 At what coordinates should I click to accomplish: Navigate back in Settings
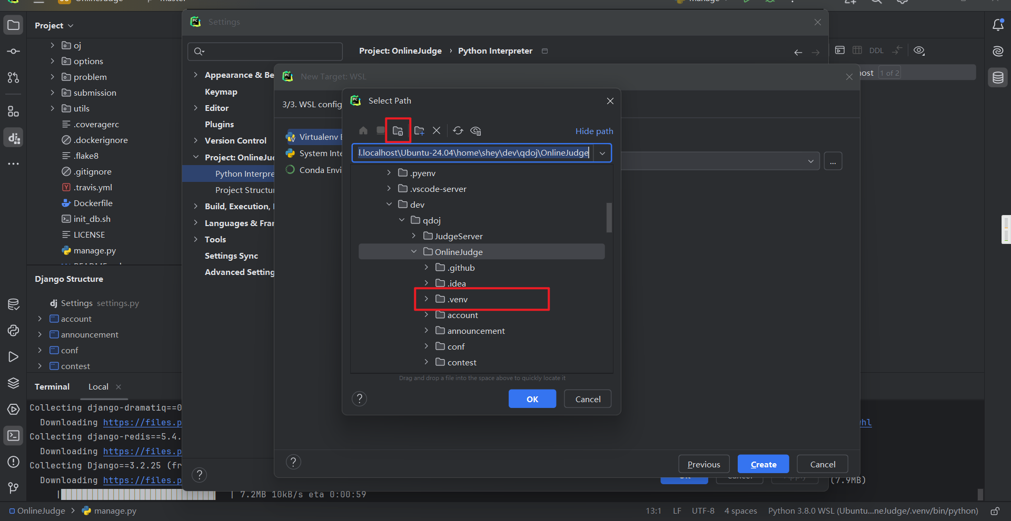pos(798,52)
